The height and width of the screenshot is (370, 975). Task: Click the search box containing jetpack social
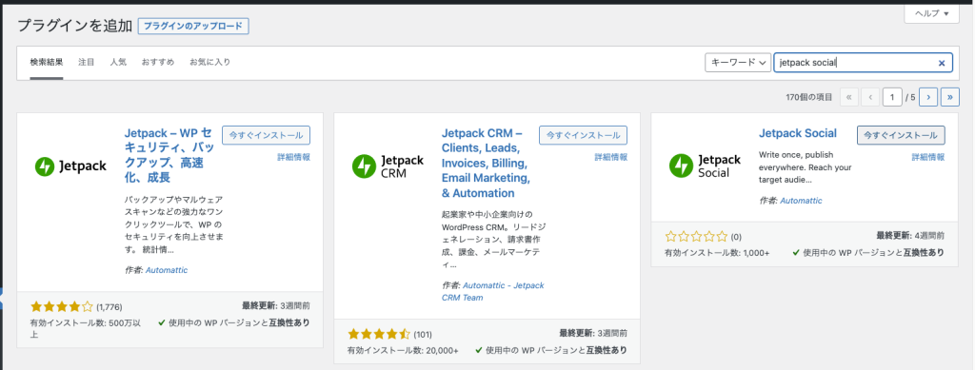click(863, 63)
